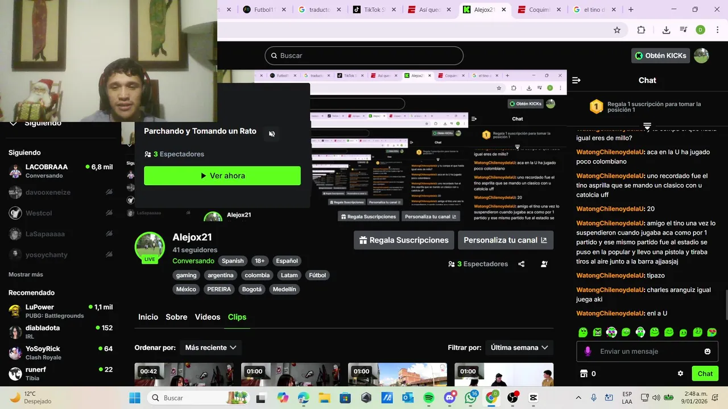Viewport: 728px width, 409px height.
Task: Focus the Kick Buscar search field
Action: [x=364, y=56]
